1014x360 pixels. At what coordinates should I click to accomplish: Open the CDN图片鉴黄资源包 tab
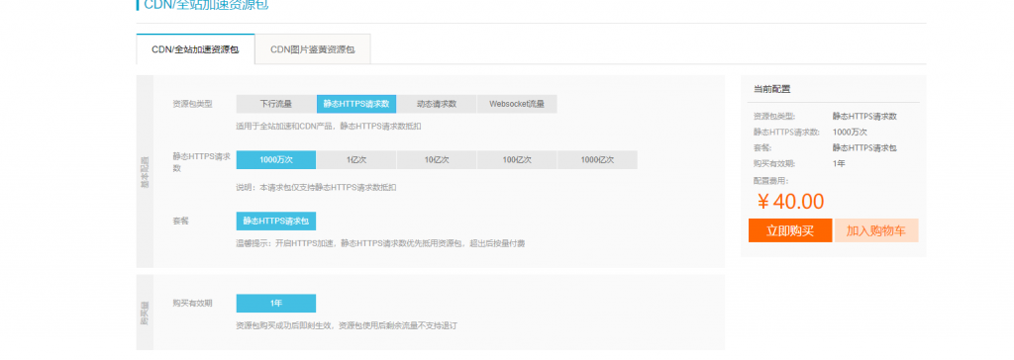coord(312,49)
